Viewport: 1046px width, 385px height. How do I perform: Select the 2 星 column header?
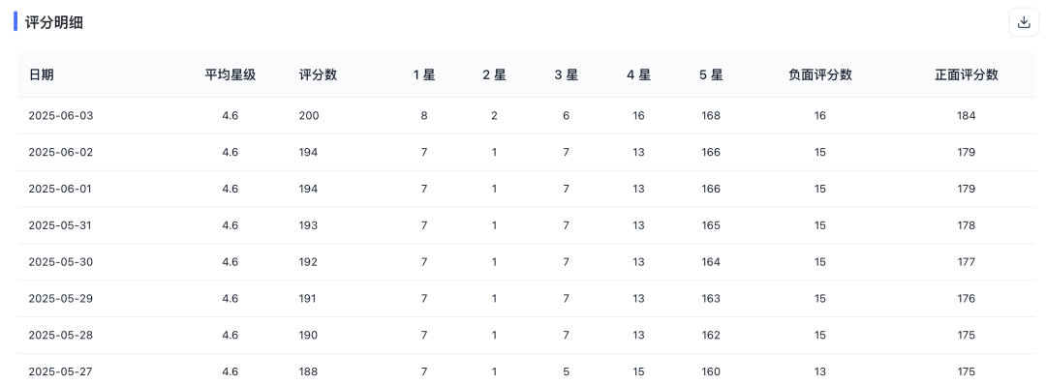pos(494,75)
